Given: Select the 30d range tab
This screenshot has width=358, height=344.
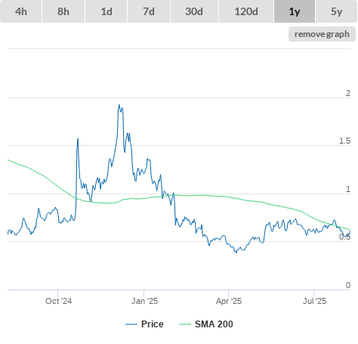Looking at the screenshot, I should click(x=194, y=11).
